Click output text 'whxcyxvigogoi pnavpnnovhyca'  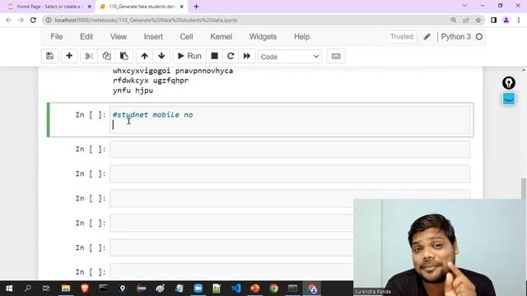click(x=173, y=71)
